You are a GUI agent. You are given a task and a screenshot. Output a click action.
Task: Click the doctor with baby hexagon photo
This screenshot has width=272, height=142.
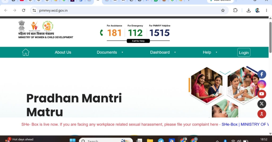point(243,85)
